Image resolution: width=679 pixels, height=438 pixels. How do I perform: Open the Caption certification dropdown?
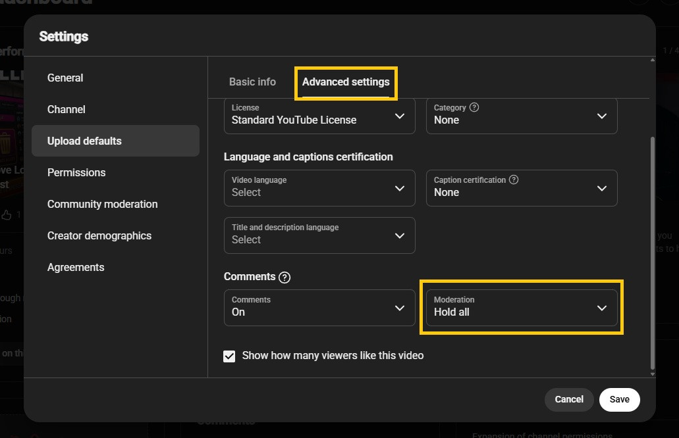pyautogui.click(x=522, y=187)
